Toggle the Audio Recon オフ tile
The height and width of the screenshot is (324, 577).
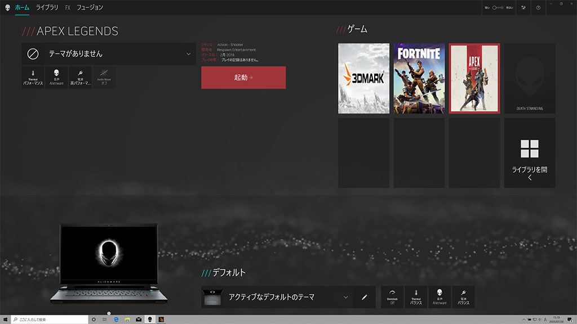coord(104,78)
